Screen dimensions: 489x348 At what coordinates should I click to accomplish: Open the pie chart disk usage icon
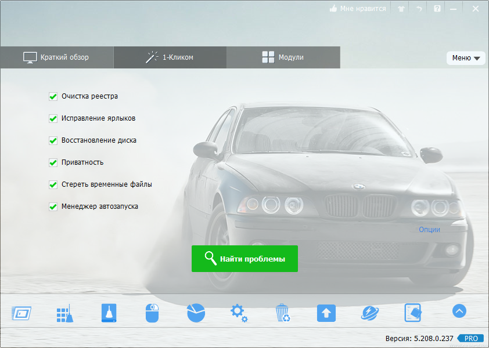[x=196, y=313]
